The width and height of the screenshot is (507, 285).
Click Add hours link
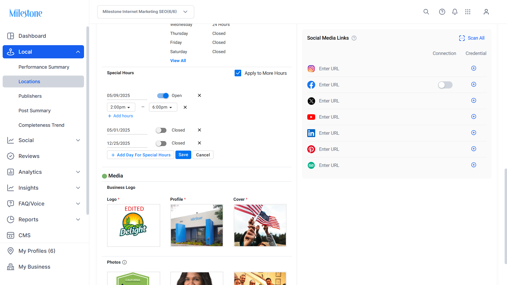tap(120, 116)
